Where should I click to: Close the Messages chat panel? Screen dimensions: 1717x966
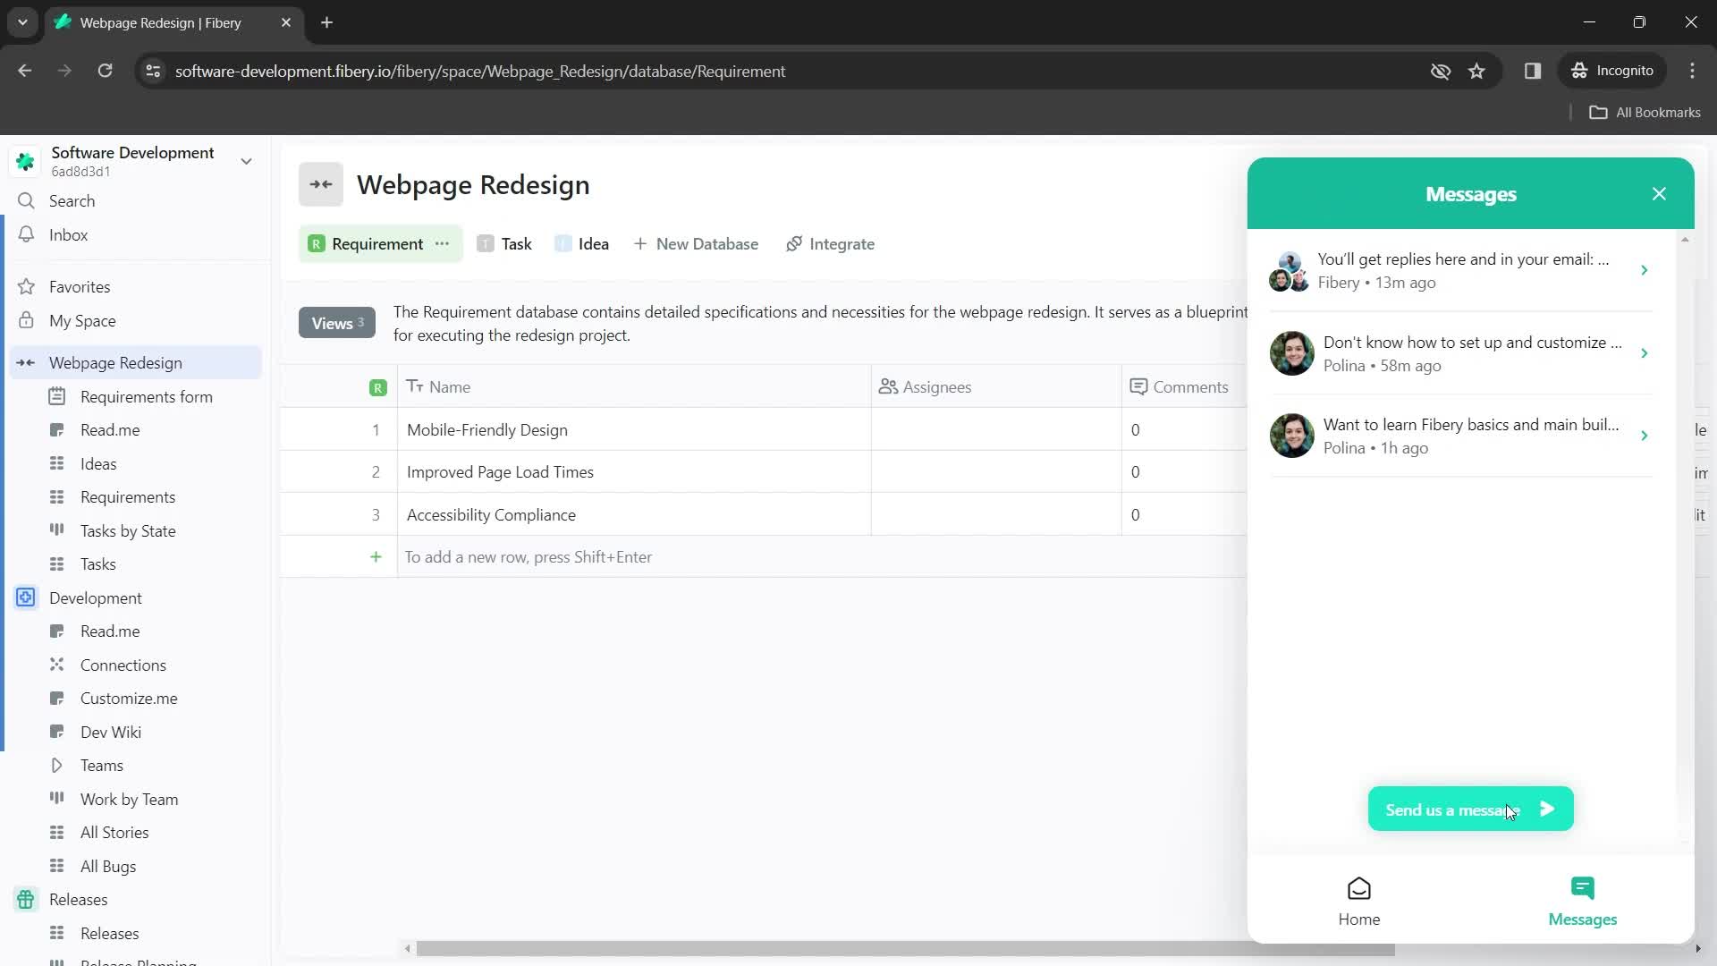[x=1659, y=194]
